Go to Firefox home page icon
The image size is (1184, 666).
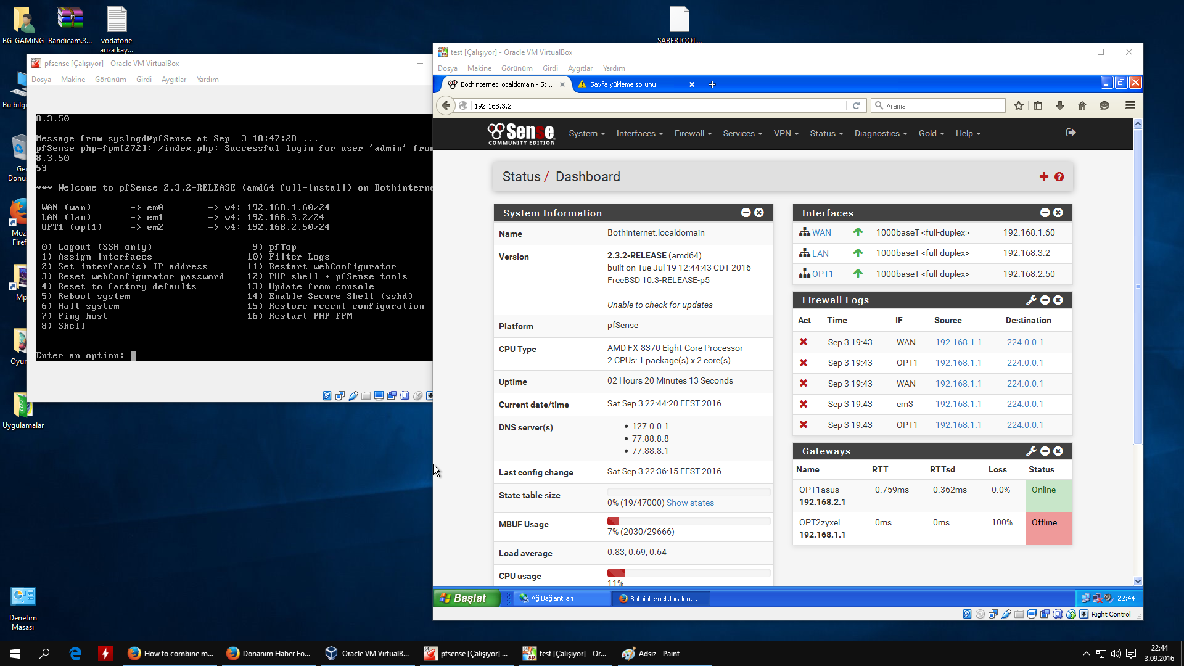[x=1082, y=105]
